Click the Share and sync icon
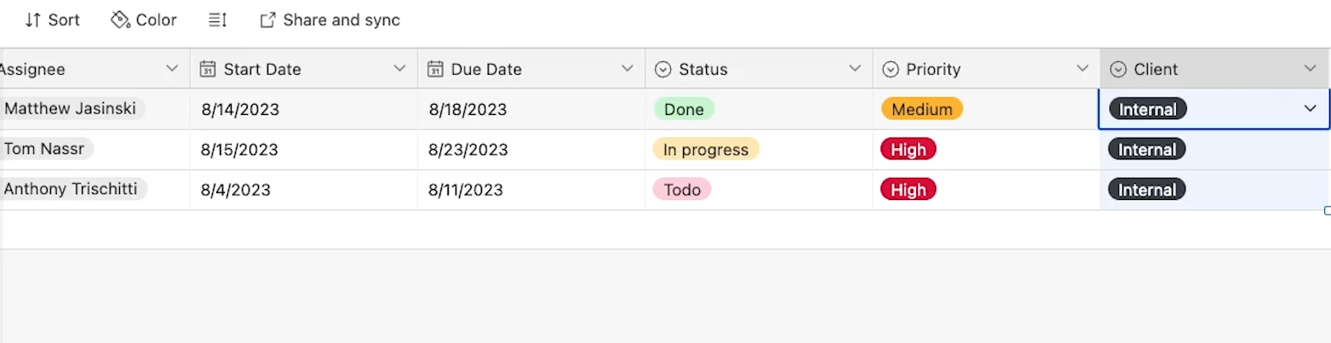1331x343 pixels. coord(267,20)
